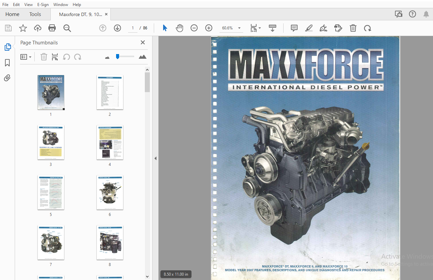Image resolution: width=433 pixels, height=280 pixels.
Task: Rotate thumbnails counterclockwise
Action: [66, 57]
